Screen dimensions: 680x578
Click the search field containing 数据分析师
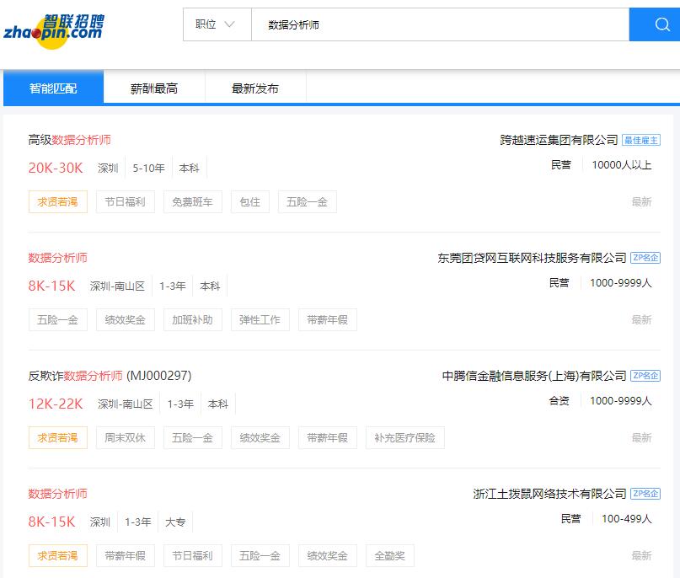click(438, 24)
